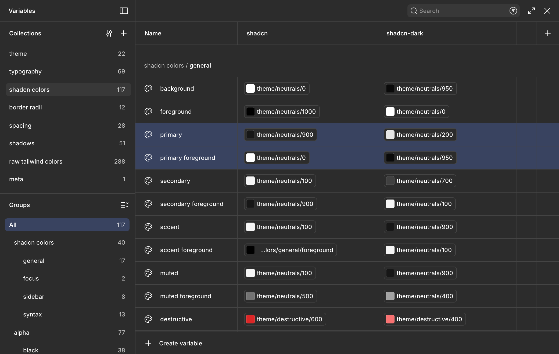Viewport: 559px width, 354px height.
Task: Open collections settings sliders icon
Action: pyautogui.click(x=109, y=33)
